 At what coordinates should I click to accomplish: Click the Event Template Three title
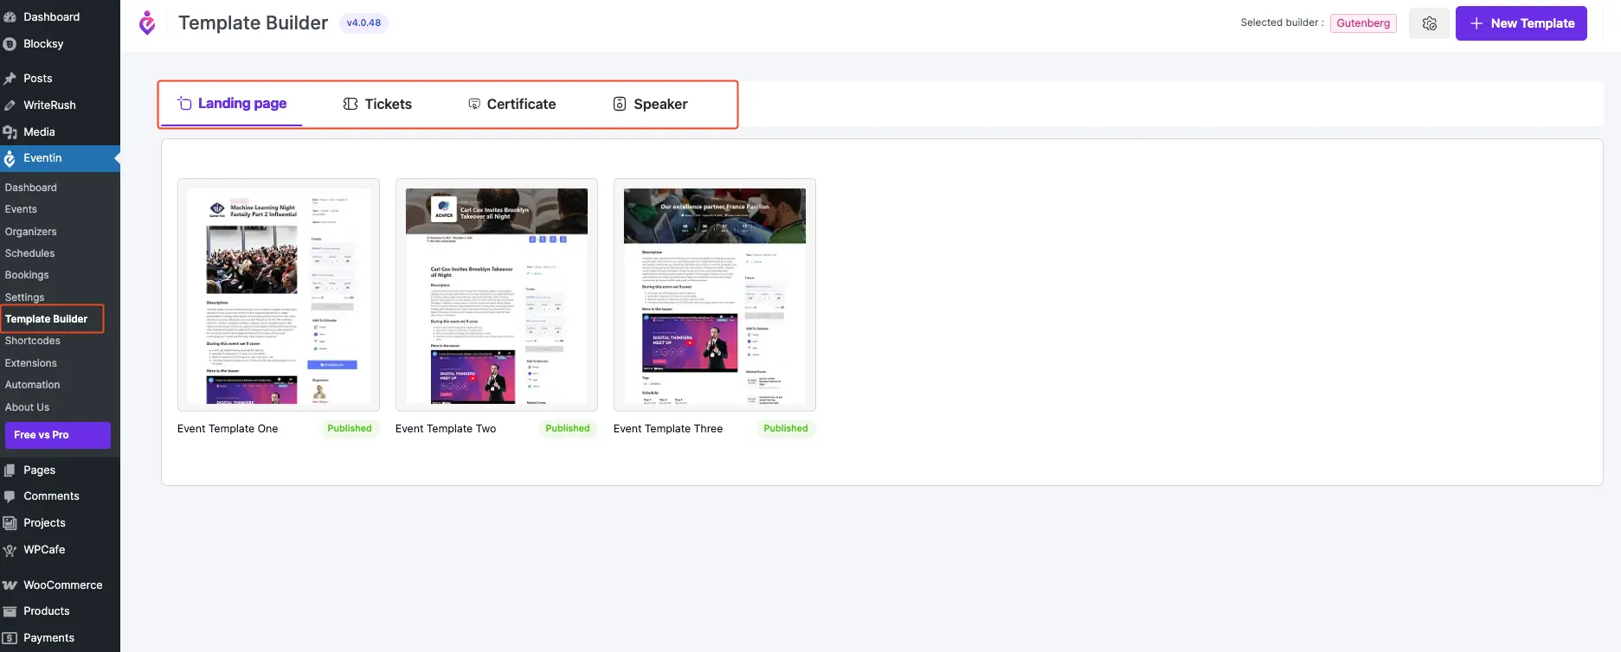coord(668,429)
